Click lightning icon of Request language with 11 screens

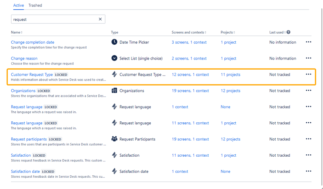point(114,123)
